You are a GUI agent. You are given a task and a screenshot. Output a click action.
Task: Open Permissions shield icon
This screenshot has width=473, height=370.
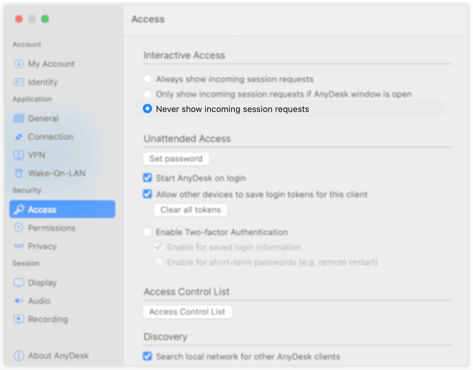(19, 228)
